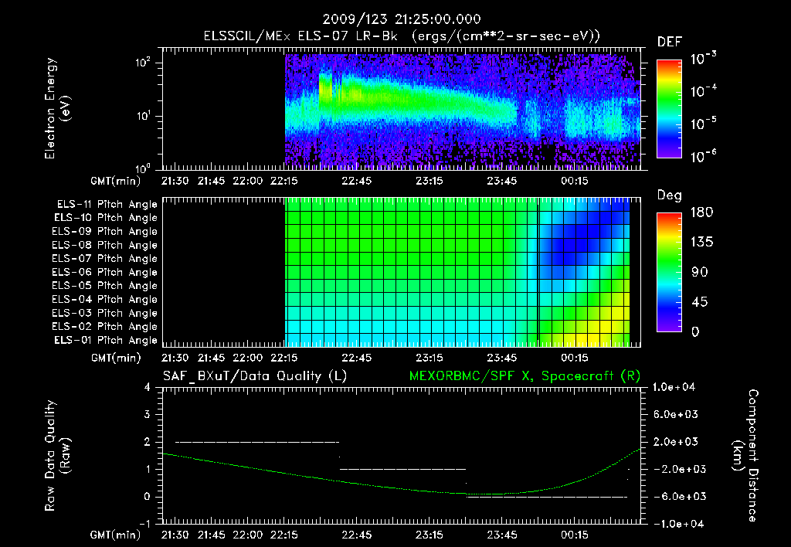
Task: Click 23:15 time label under the pitch angle panel
Action: tap(429, 357)
